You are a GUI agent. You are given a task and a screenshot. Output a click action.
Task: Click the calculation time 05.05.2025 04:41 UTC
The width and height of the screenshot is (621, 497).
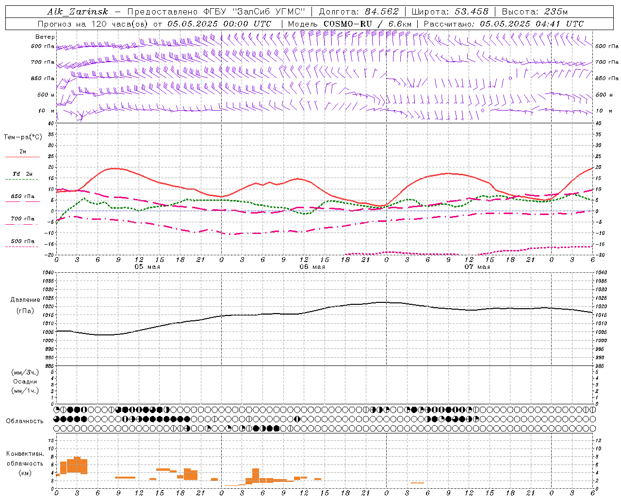click(x=532, y=24)
